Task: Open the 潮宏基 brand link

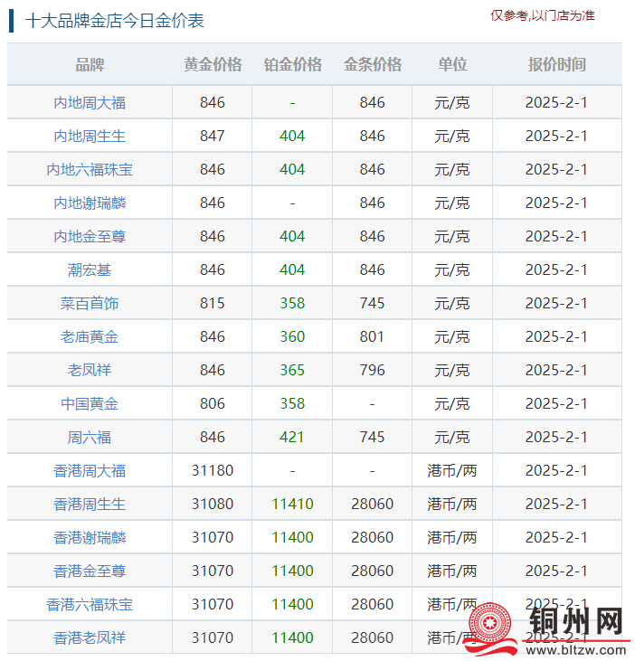Action: pyautogui.click(x=90, y=269)
